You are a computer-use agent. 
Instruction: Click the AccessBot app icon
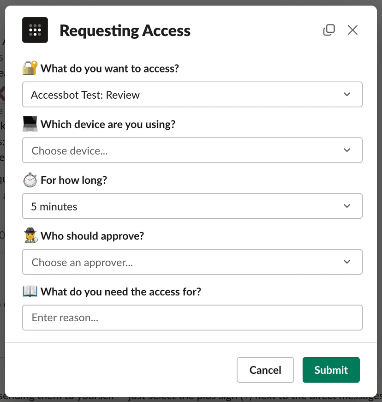pos(35,30)
